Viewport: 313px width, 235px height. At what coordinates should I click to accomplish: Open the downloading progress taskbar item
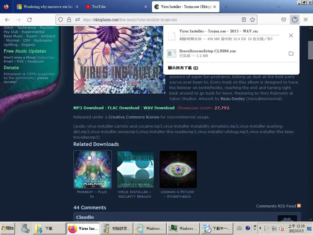[x=217, y=228]
